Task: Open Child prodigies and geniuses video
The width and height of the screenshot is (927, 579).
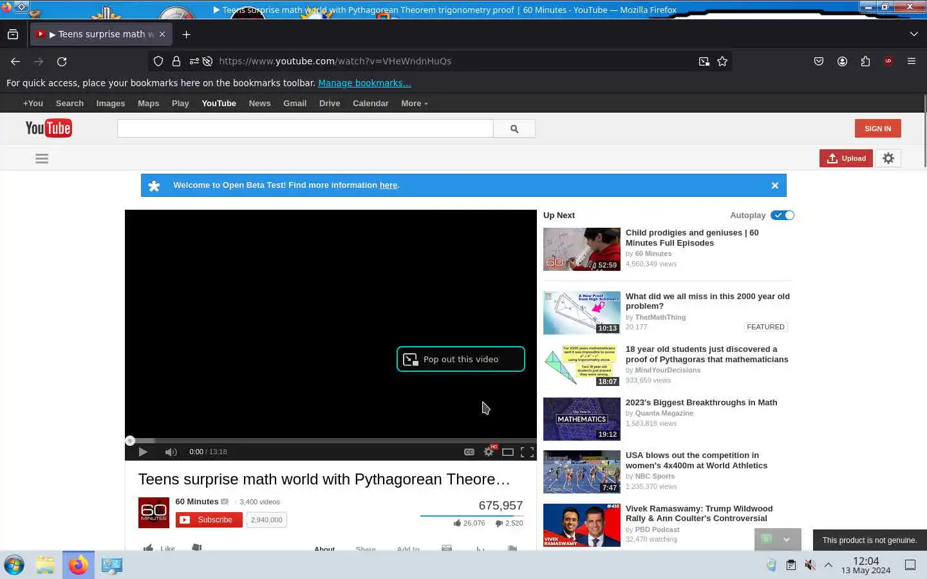Action: pos(692,237)
